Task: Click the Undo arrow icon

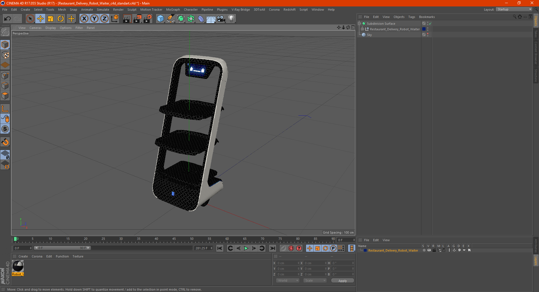Action: (x=8, y=19)
